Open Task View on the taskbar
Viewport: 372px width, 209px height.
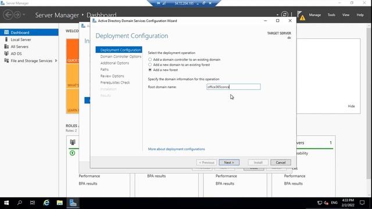click(33, 203)
